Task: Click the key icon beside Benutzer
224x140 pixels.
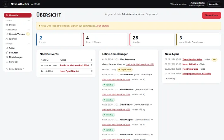Action: (x=7, y=53)
